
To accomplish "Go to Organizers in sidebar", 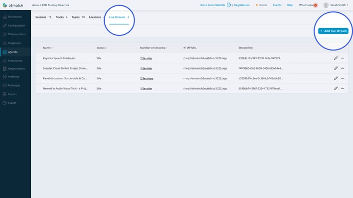I will [x=15, y=43].
